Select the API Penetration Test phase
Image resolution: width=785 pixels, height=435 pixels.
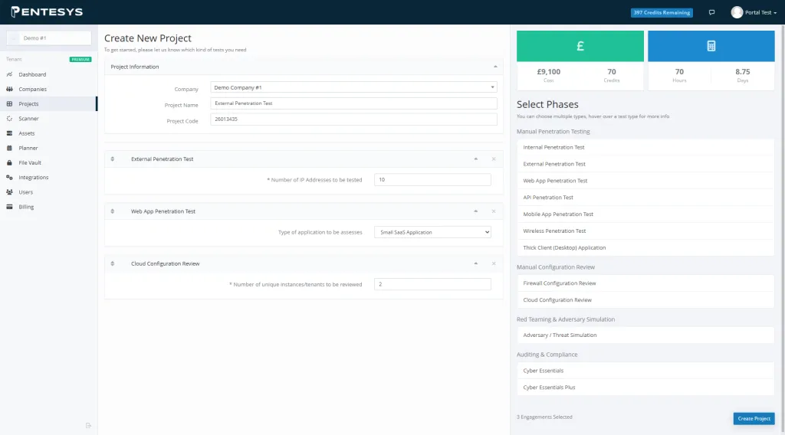547,198
